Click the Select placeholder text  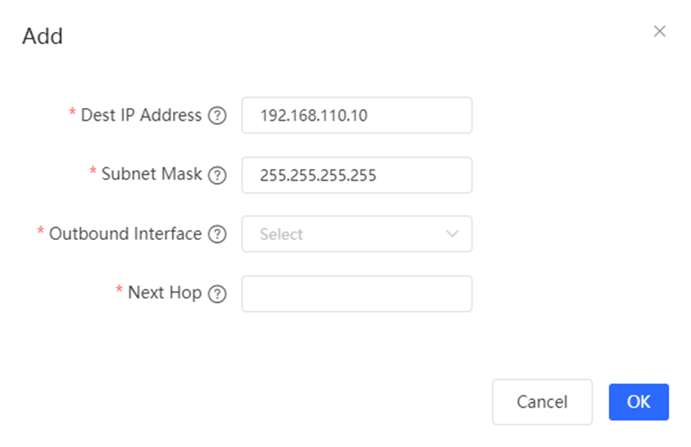tap(281, 235)
